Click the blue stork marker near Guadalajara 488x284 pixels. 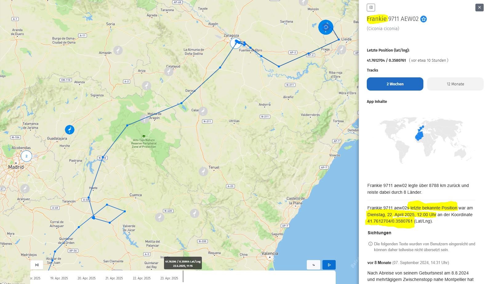tap(70, 130)
